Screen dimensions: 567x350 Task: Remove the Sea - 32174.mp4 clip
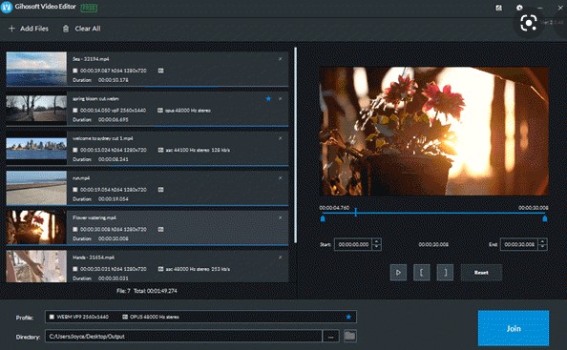281,59
